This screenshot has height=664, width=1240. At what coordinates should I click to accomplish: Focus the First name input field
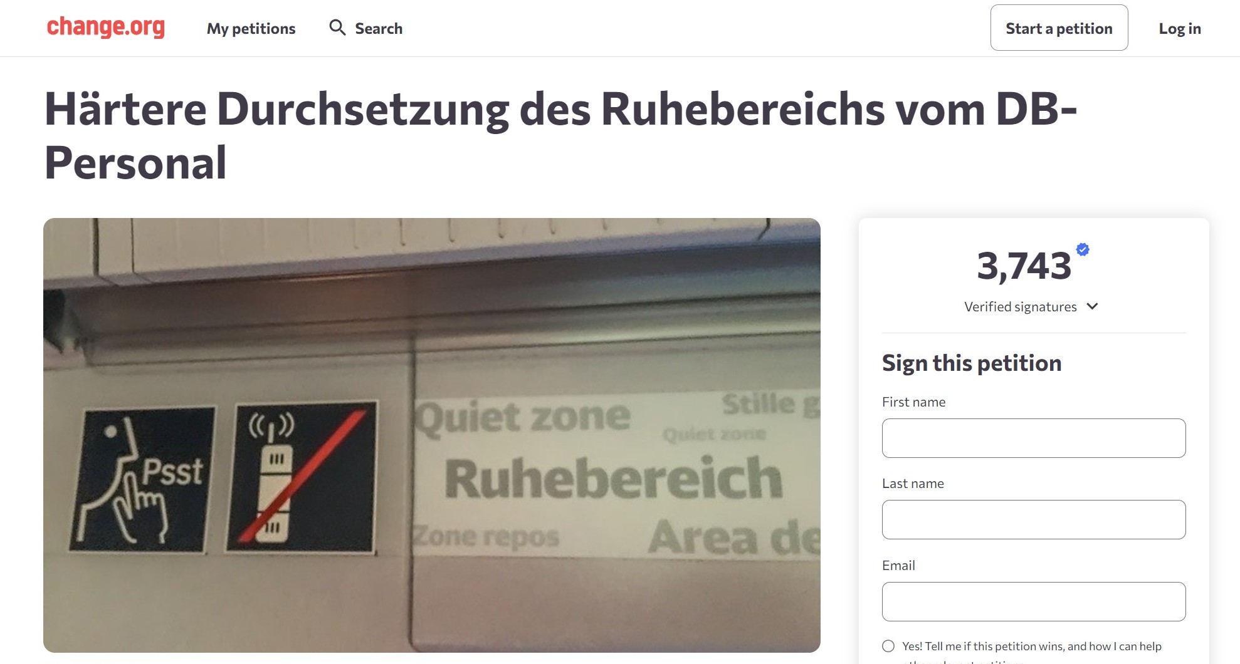[x=1033, y=438]
